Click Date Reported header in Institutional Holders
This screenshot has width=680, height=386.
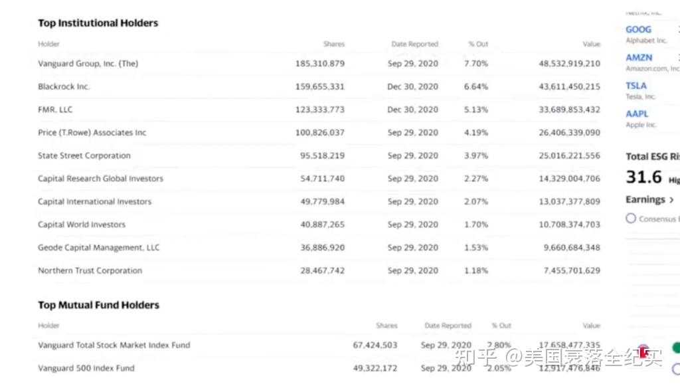pyautogui.click(x=414, y=45)
